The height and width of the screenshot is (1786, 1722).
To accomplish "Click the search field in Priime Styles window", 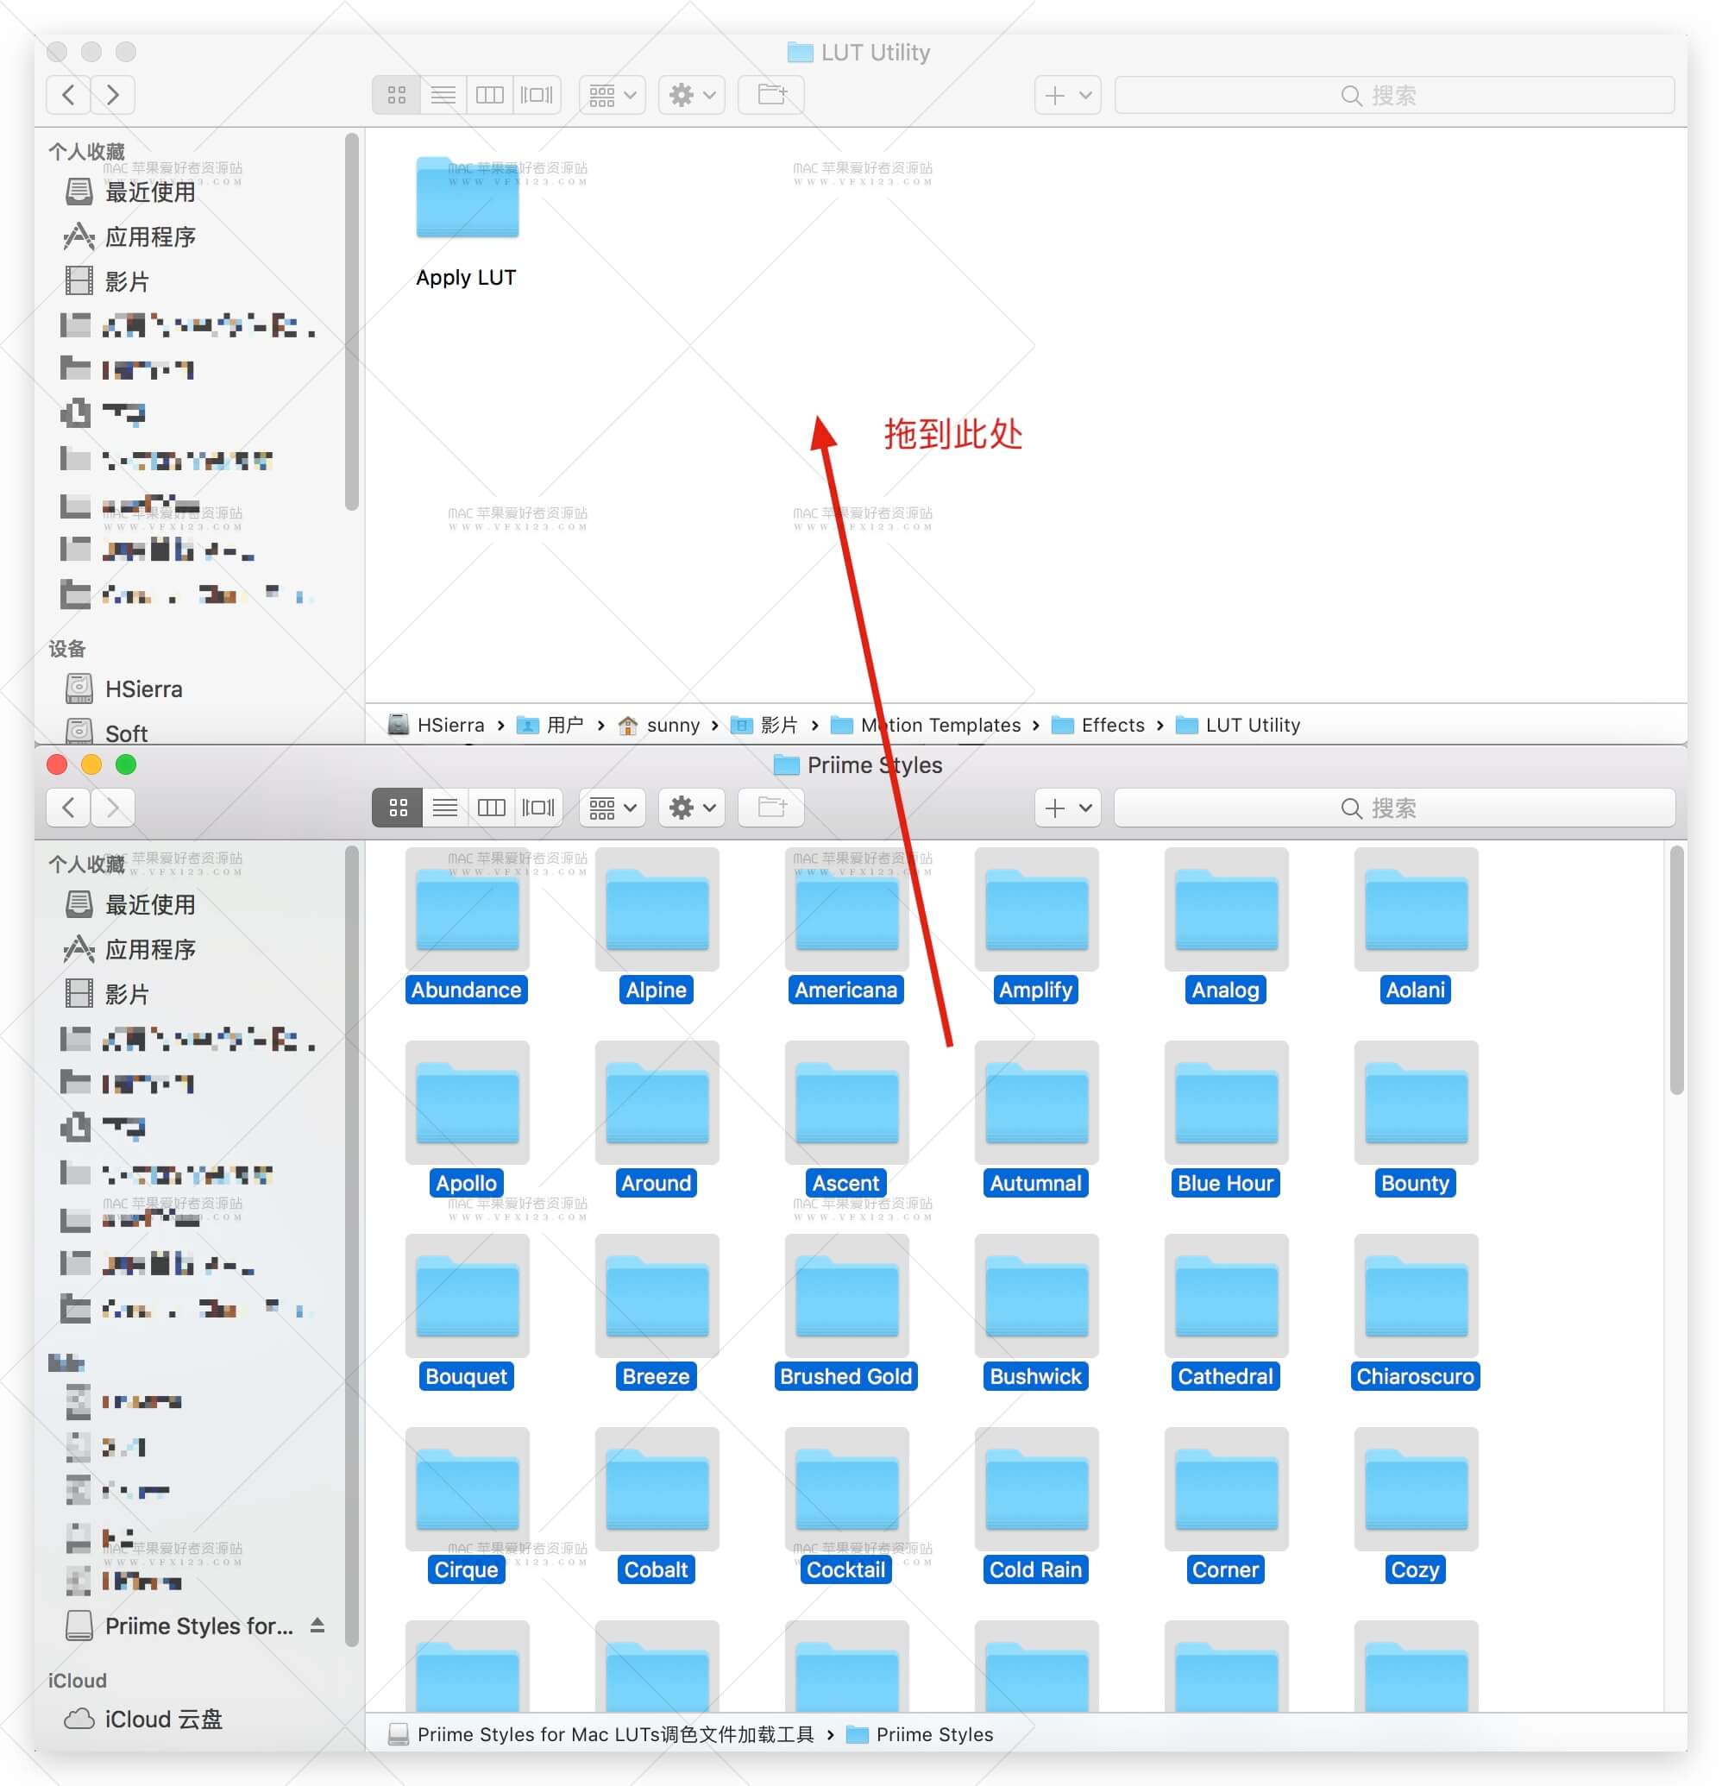I will (1394, 808).
